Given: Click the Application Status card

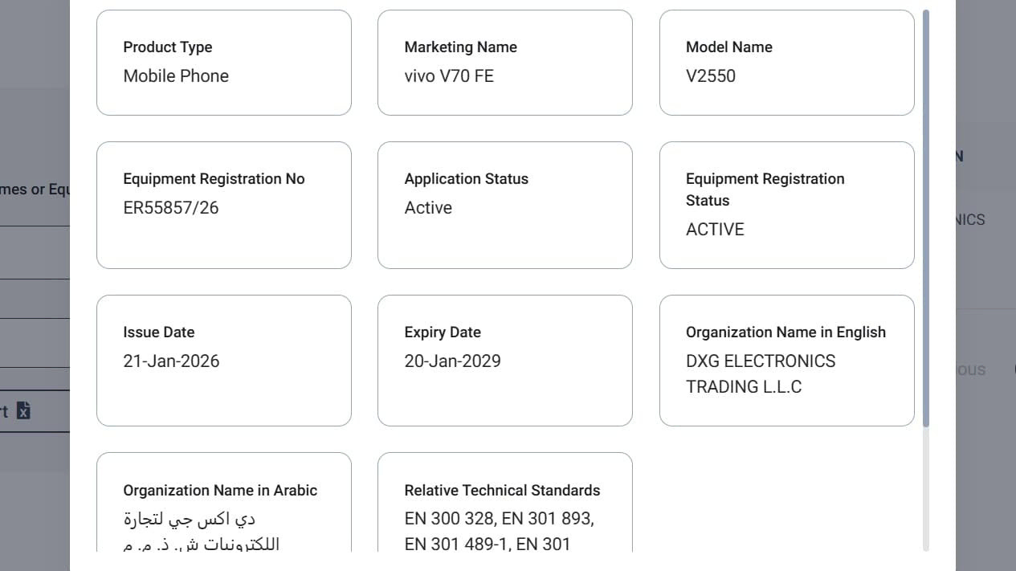Looking at the screenshot, I should [504, 206].
